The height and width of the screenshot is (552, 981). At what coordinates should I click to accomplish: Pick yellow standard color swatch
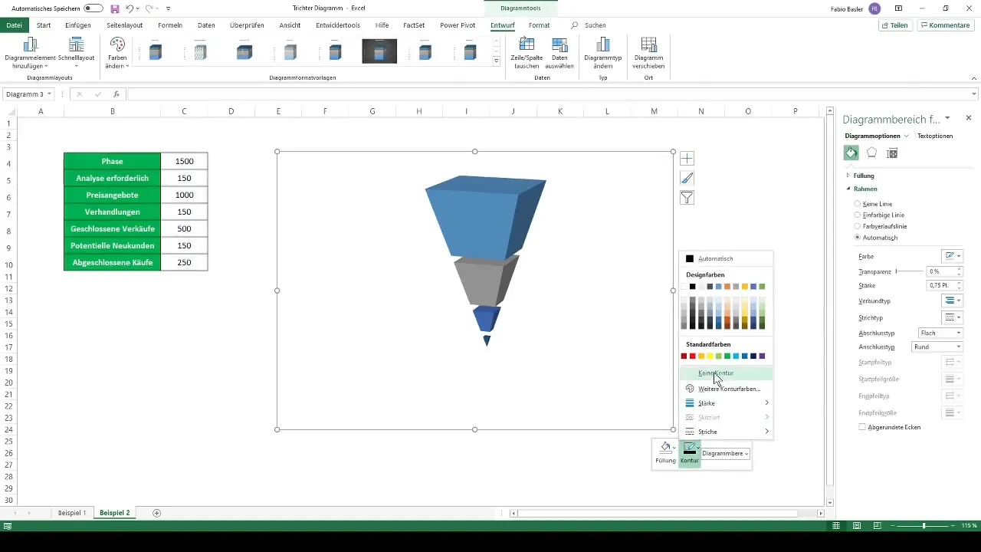[x=710, y=356]
